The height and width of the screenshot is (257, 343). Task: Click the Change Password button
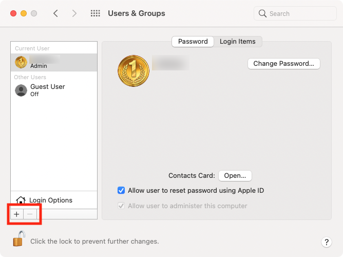[x=284, y=64]
